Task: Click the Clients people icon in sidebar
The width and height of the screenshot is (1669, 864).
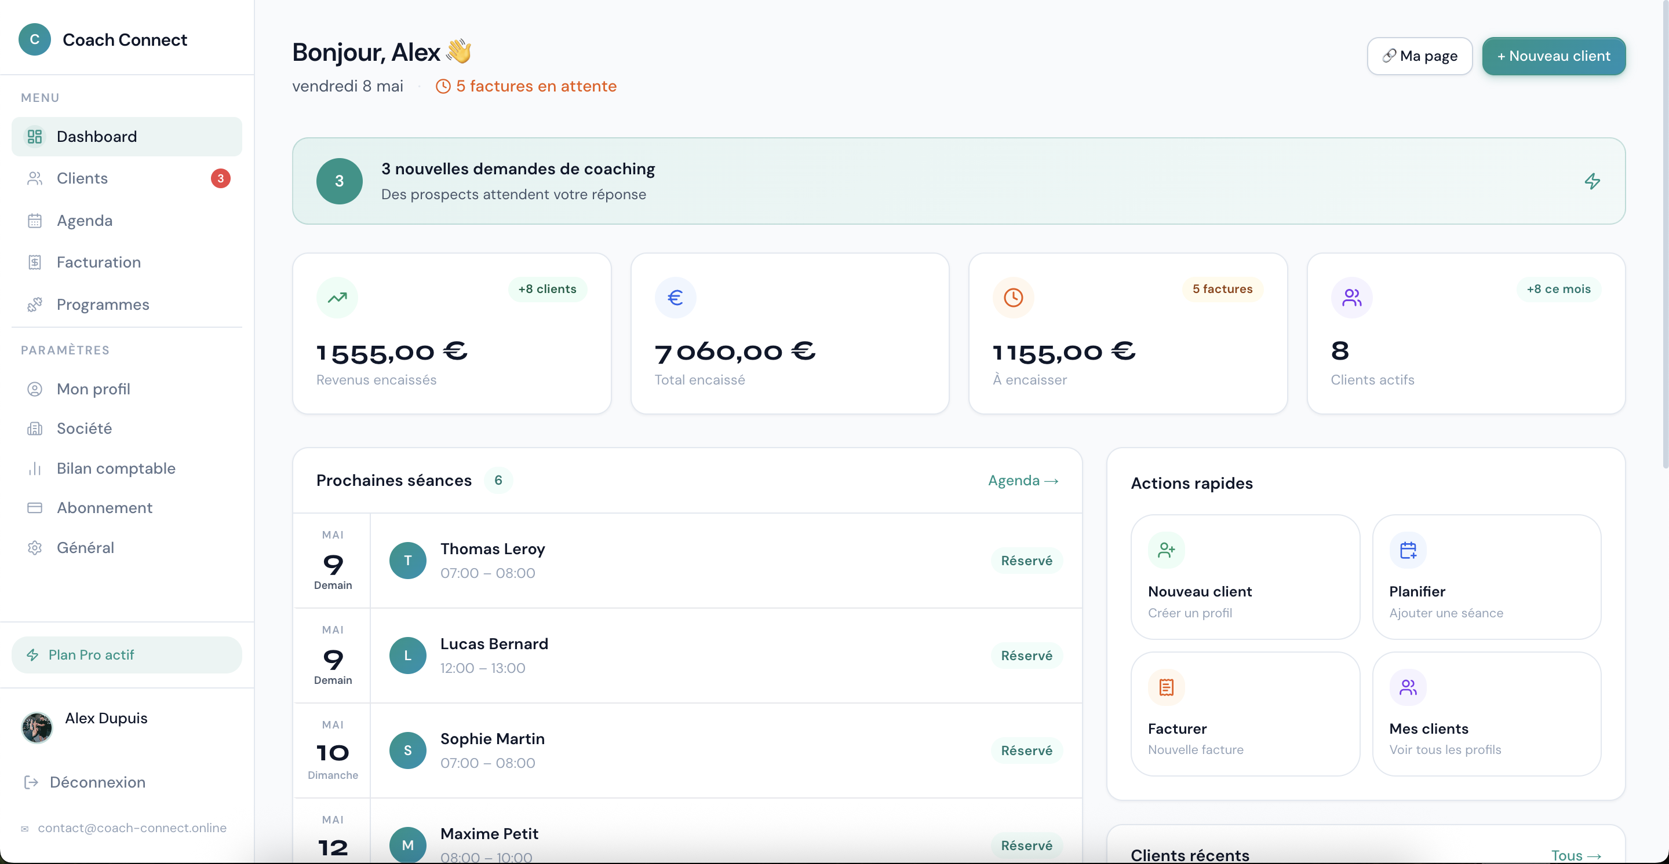Action: pos(35,178)
